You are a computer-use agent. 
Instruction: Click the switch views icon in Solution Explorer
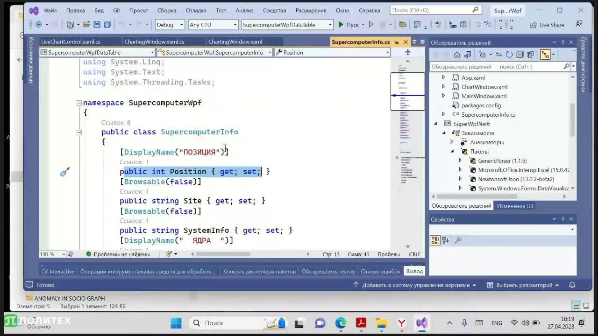point(468,55)
